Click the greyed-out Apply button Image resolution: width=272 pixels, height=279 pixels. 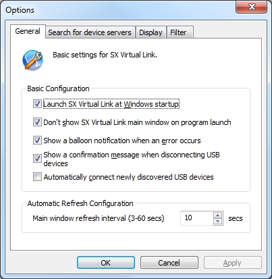coord(233,263)
